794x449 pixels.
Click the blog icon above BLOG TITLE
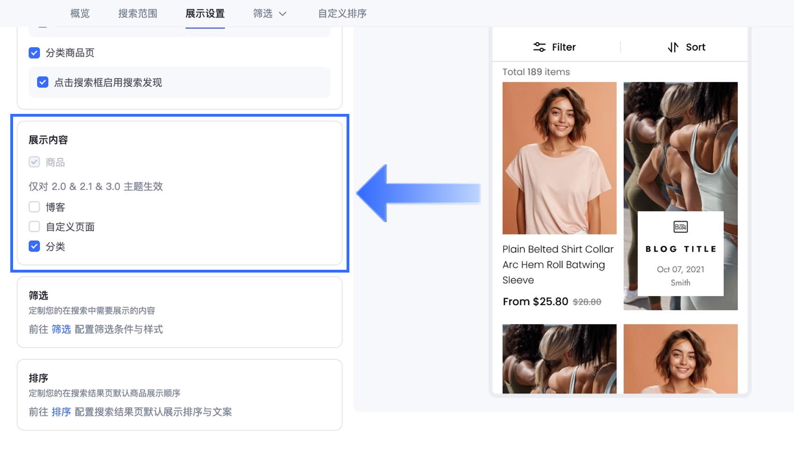click(681, 227)
